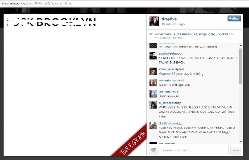Click the comments scrollbar thumb

241,66
